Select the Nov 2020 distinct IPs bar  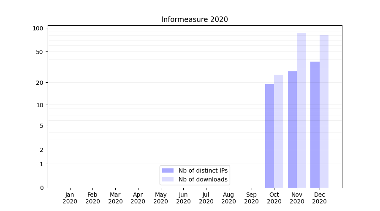[x=292, y=130]
